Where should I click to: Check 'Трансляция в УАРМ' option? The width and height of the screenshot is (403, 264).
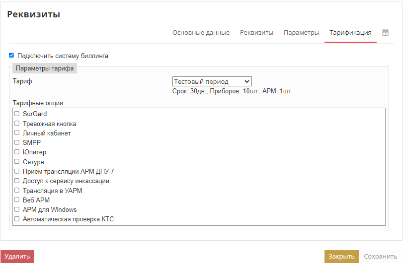point(17,191)
